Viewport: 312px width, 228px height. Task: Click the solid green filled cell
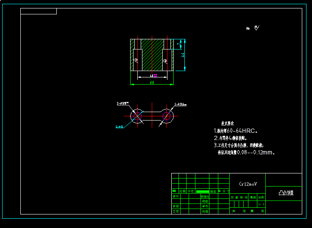coord(203,192)
